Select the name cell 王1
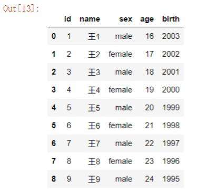The width and height of the screenshot is (198, 194). 94,37
